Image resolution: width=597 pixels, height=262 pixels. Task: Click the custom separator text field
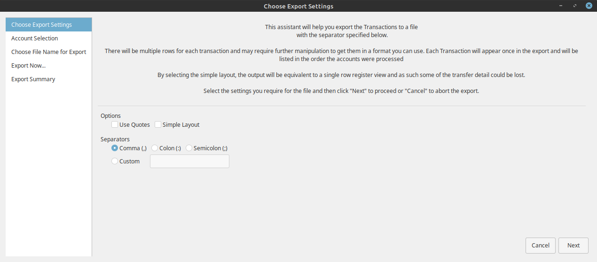click(189, 161)
